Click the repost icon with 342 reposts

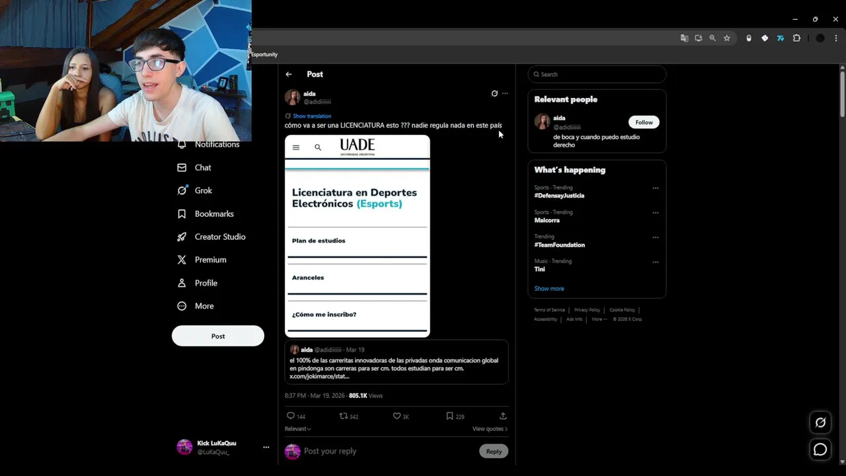point(343,416)
